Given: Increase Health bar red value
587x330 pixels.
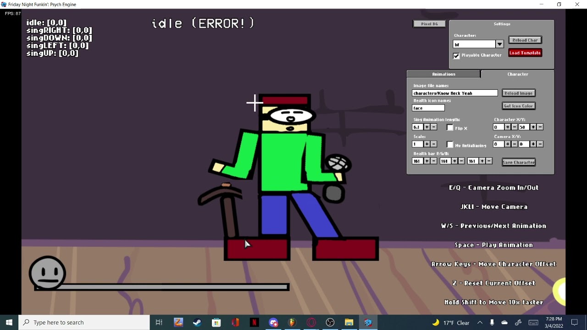Looking at the screenshot, I should click(427, 161).
